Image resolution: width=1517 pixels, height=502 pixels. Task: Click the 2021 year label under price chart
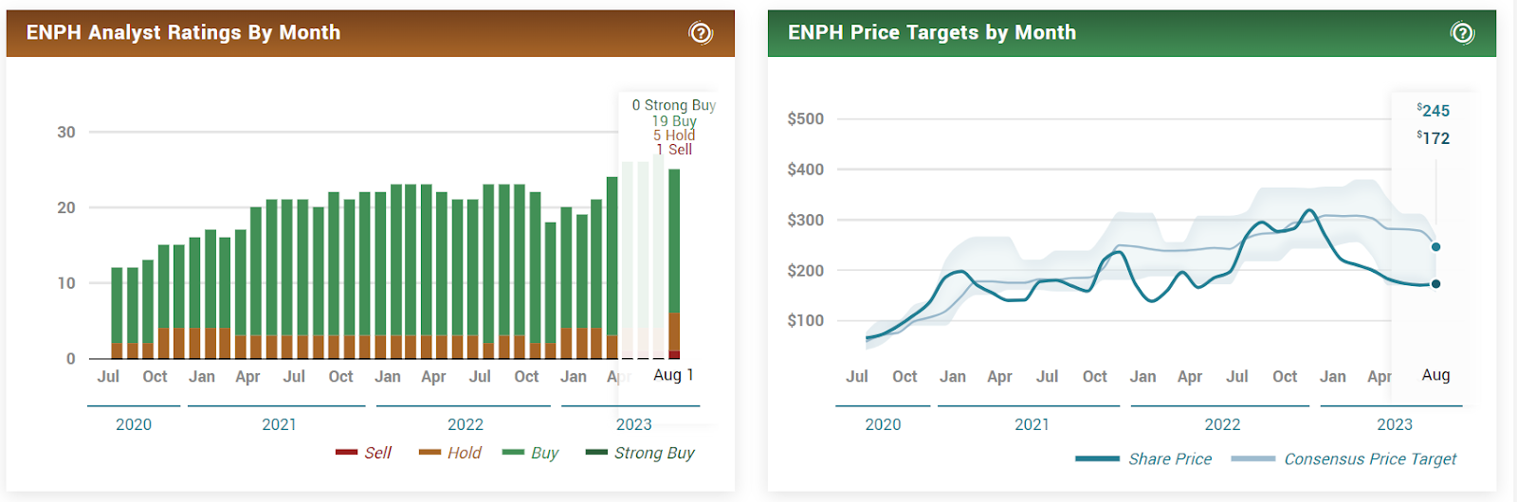[x=1032, y=424]
